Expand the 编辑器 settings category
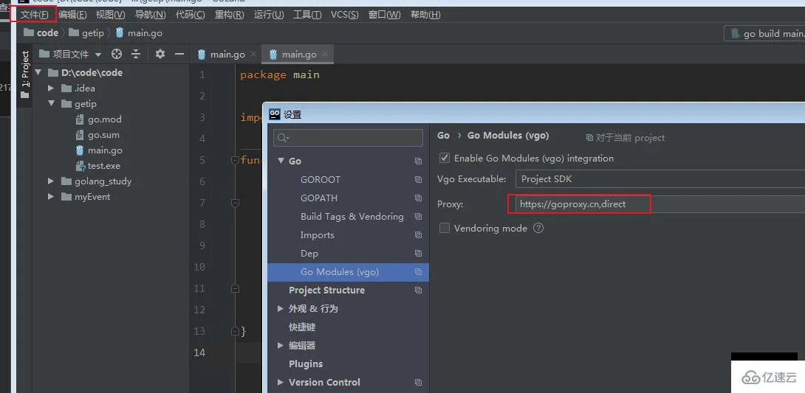 (281, 345)
